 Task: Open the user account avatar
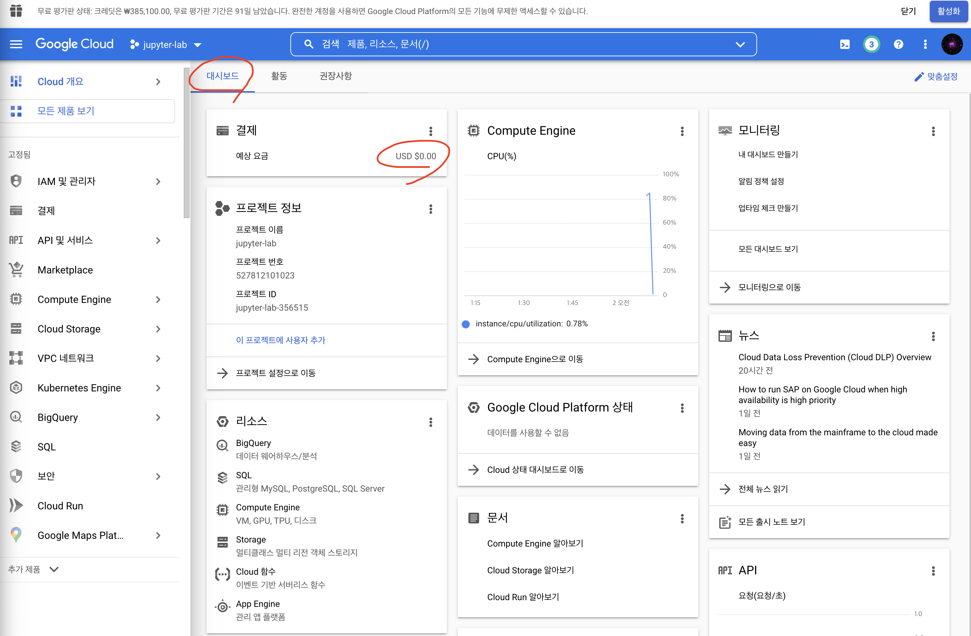pos(952,44)
